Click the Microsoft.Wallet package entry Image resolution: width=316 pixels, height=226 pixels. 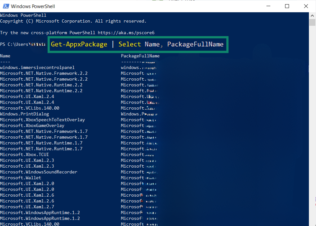(21, 178)
